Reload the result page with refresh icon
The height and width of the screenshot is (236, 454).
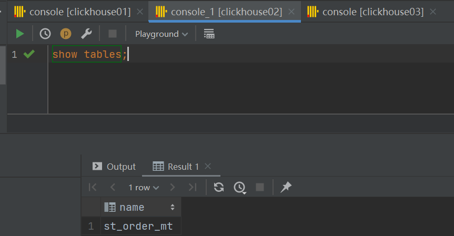(219, 187)
